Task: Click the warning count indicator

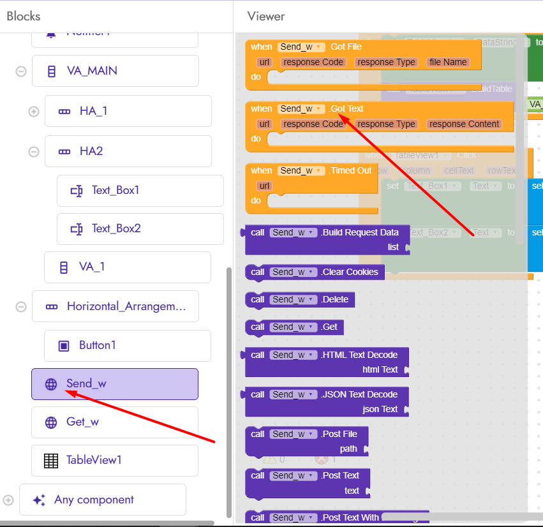Action: 272,459
